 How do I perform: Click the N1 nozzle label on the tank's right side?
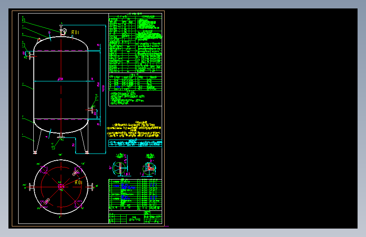click(94, 106)
